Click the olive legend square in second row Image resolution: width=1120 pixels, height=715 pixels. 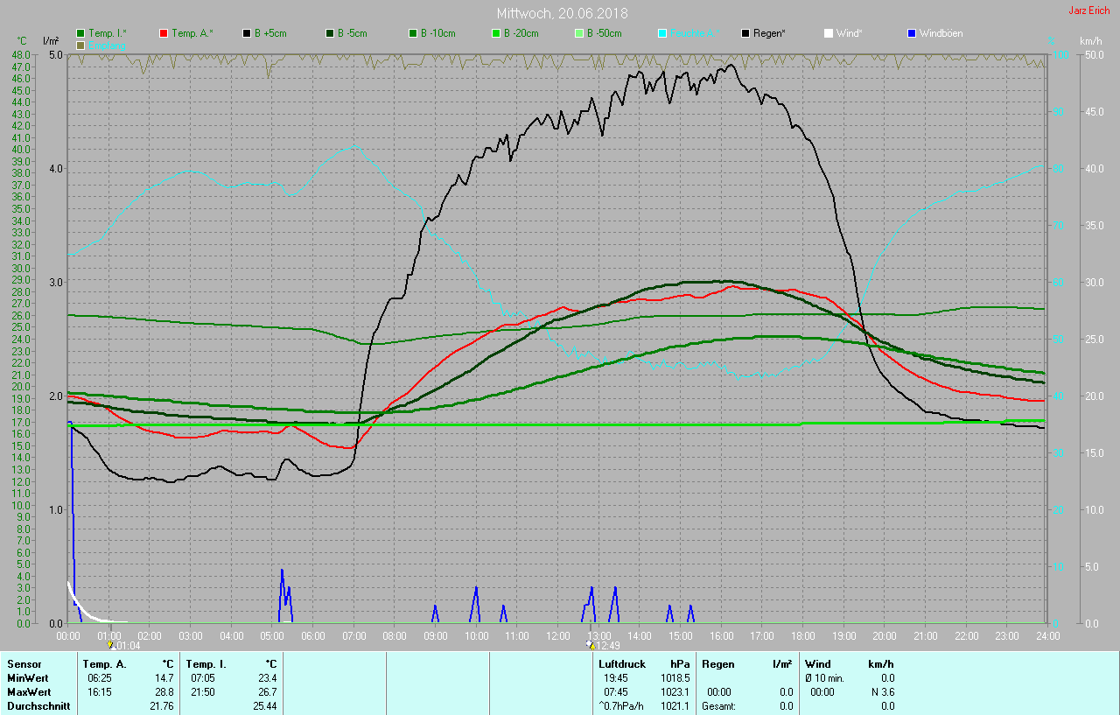click(80, 45)
